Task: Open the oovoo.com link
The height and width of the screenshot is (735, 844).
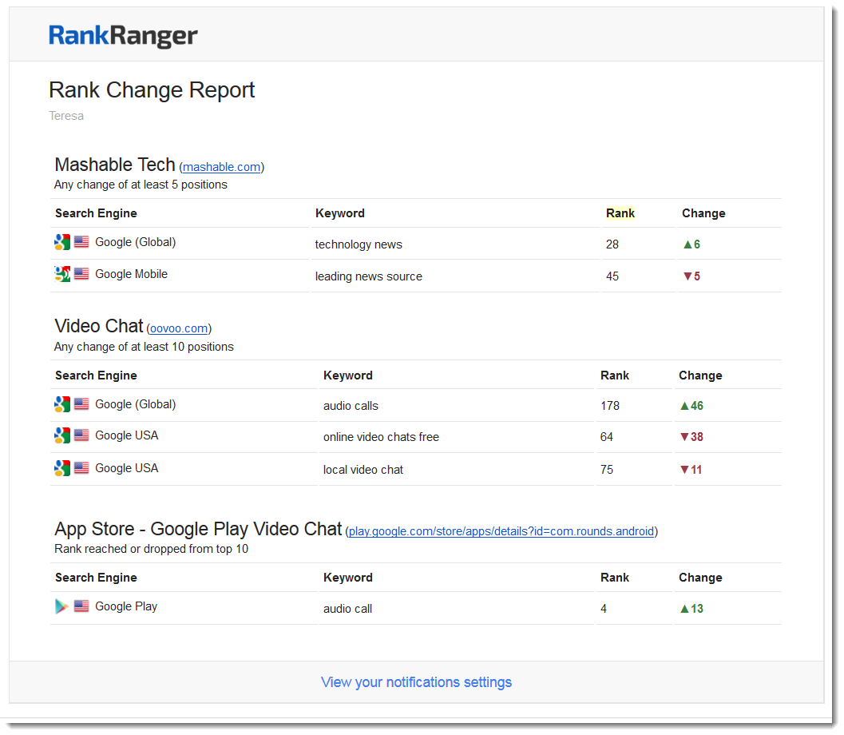Action: click(x=179, y=328)
